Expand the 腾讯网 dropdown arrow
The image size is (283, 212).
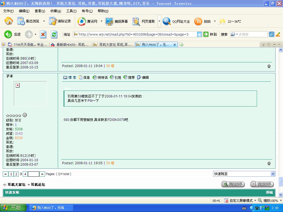click(101, 21)
